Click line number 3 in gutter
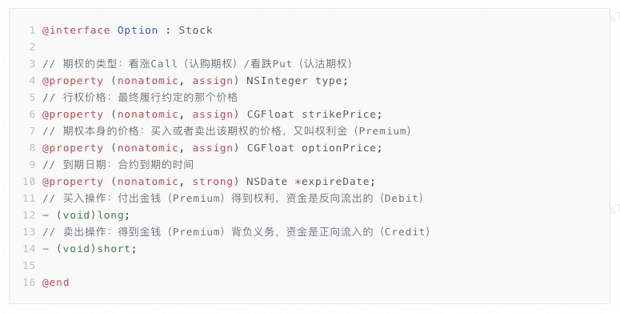620x313 pixels. 32,64
